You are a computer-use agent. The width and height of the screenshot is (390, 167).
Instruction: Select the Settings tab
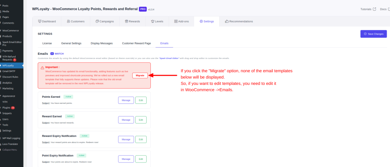point(207,21)
